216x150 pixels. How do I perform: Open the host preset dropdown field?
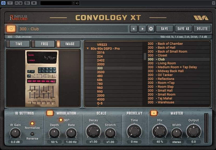pos(56,3)
